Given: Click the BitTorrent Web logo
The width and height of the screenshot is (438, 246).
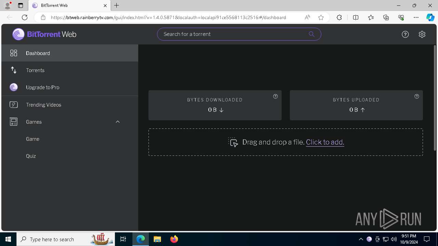Looking at the screenshot, I should [x=44, y=34].
